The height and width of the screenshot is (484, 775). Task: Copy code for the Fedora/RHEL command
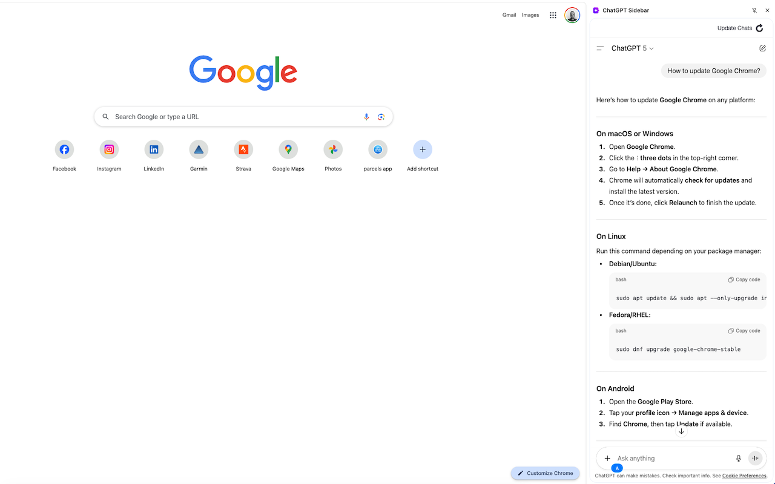(744, 331)
